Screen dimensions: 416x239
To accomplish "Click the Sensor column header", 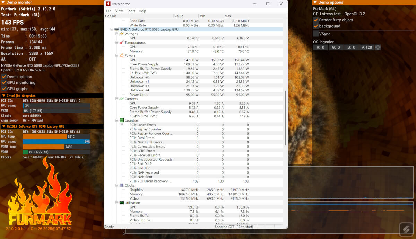I will (139, 16).
